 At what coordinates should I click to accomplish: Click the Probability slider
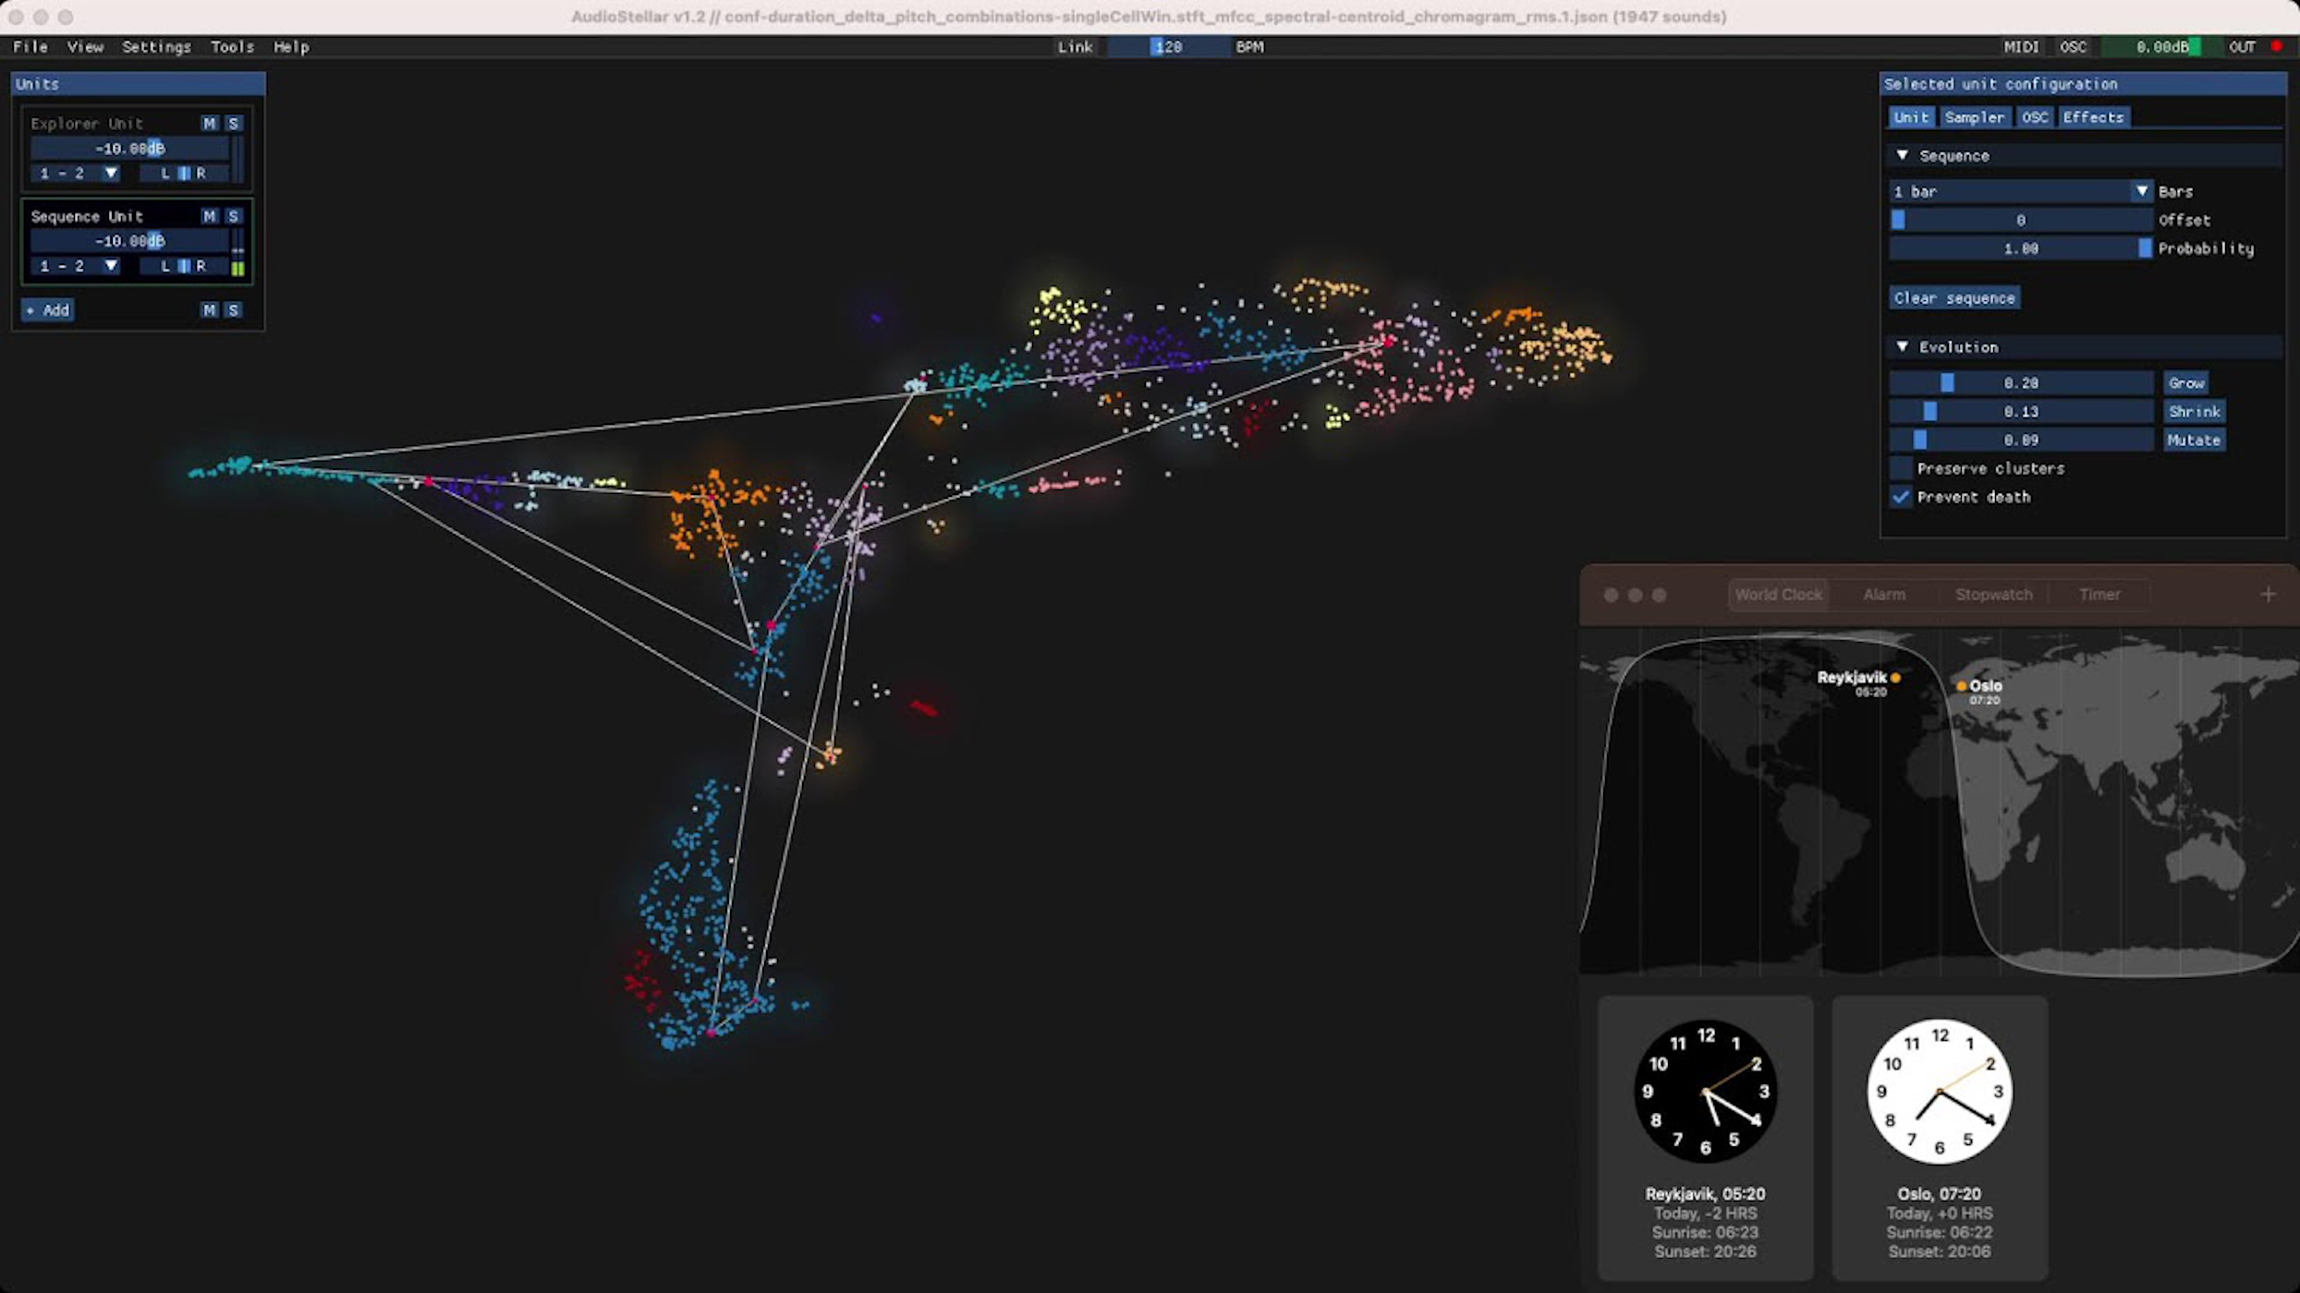(x=2020, y=248)
